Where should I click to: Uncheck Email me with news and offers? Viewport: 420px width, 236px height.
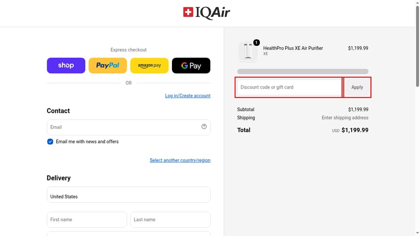50,142
